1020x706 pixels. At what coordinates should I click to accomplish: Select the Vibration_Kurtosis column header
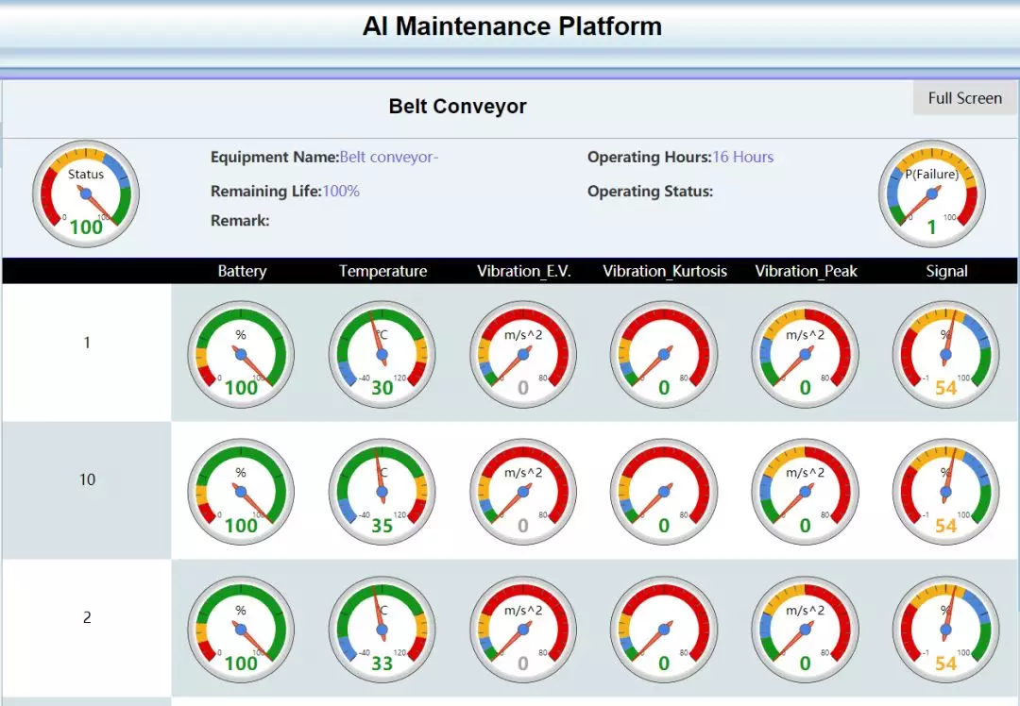[x=665, y=271]
